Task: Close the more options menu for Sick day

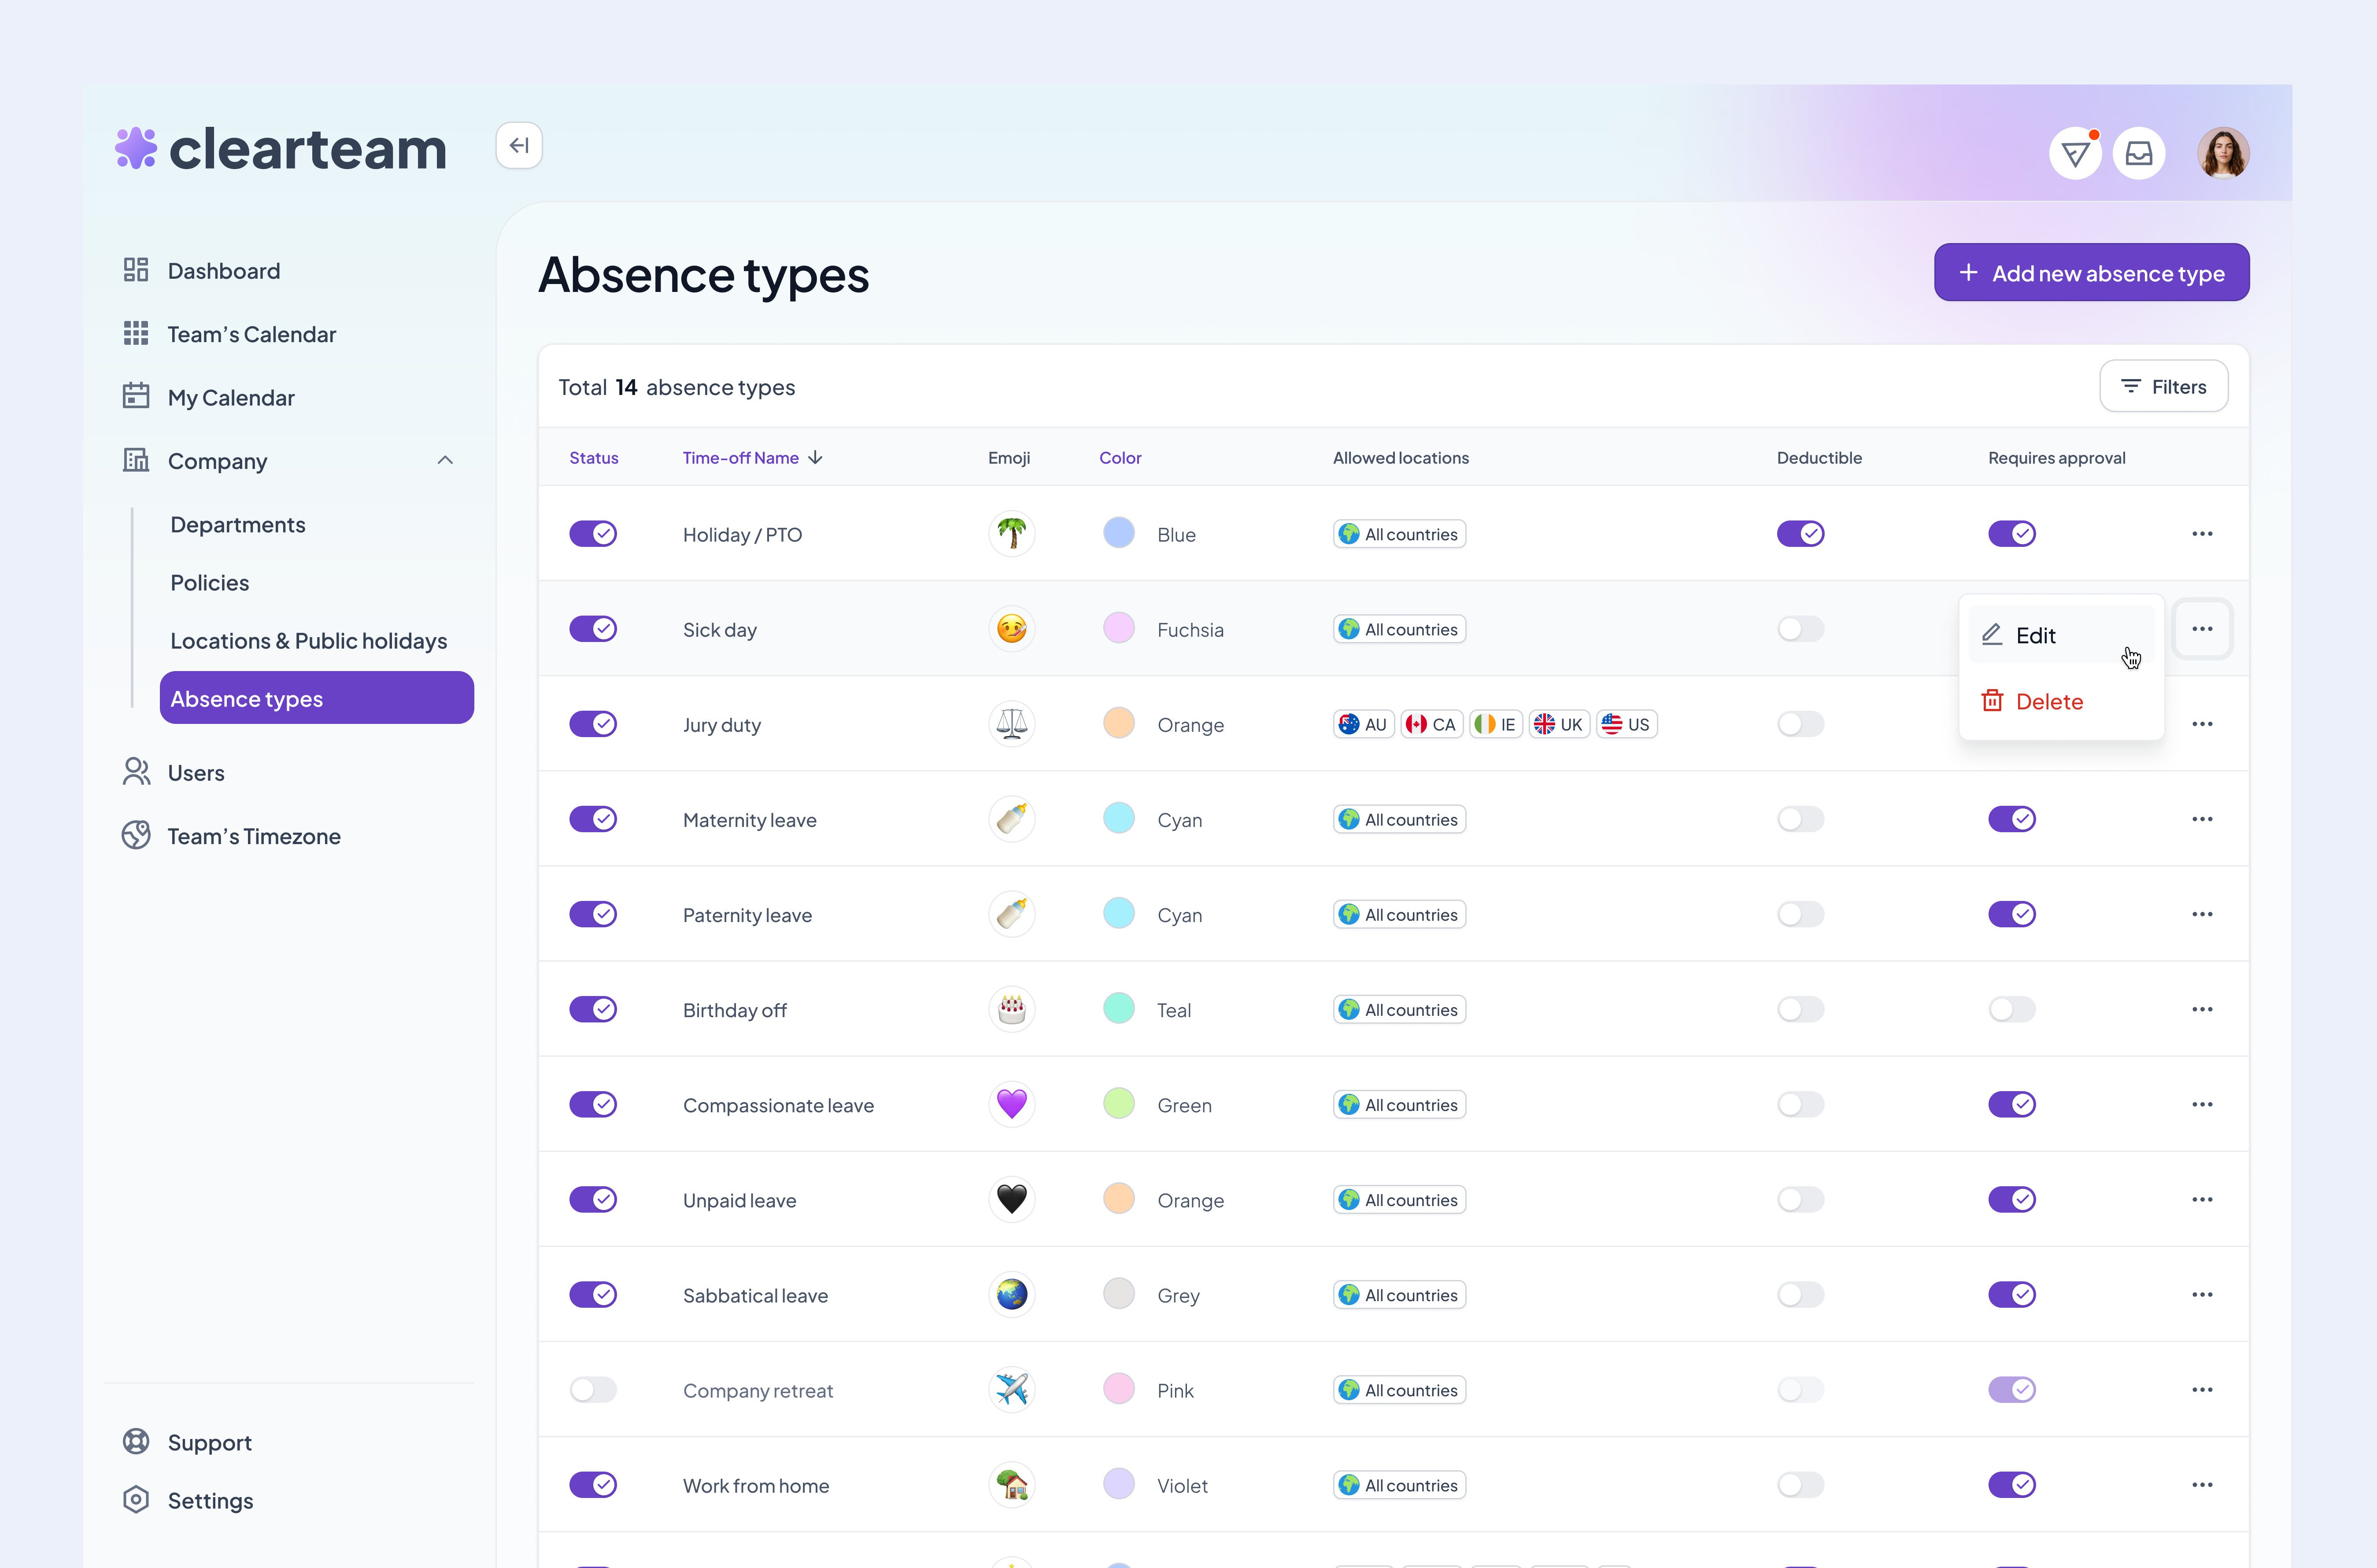Action: click(2202, 628)
